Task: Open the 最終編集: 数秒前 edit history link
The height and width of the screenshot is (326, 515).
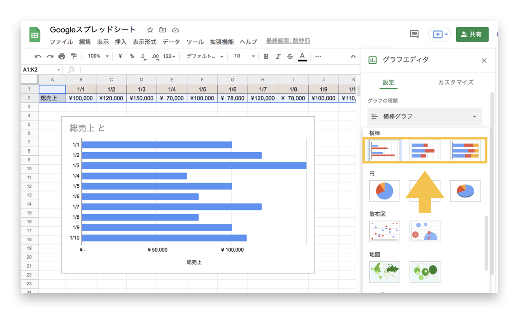Action: (x=288, y=41)
